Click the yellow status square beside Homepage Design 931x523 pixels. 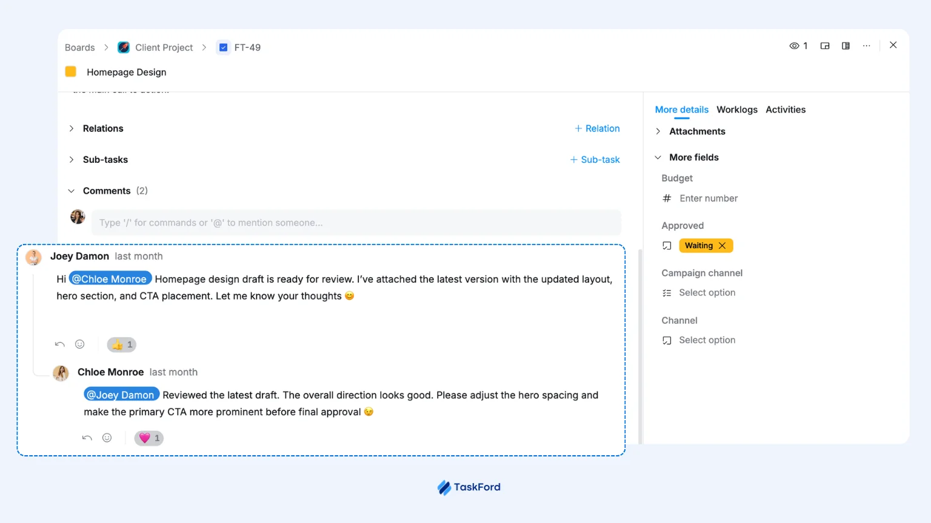point(71,71)
